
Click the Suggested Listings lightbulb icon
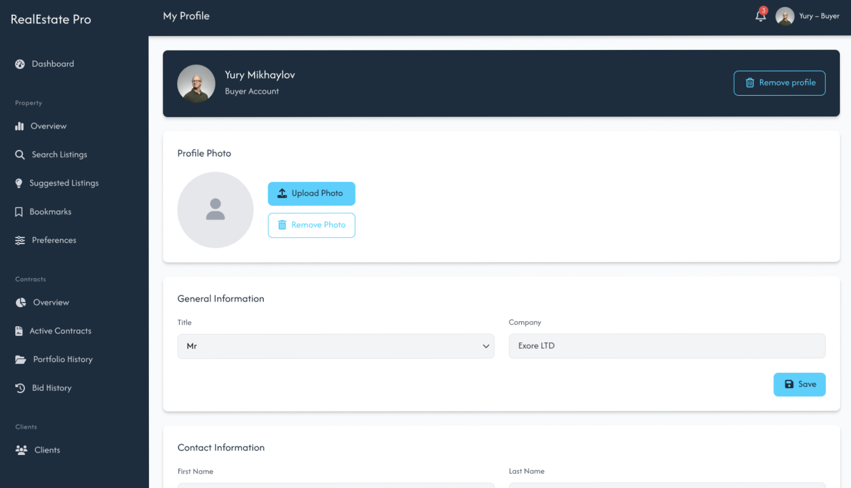19,183
